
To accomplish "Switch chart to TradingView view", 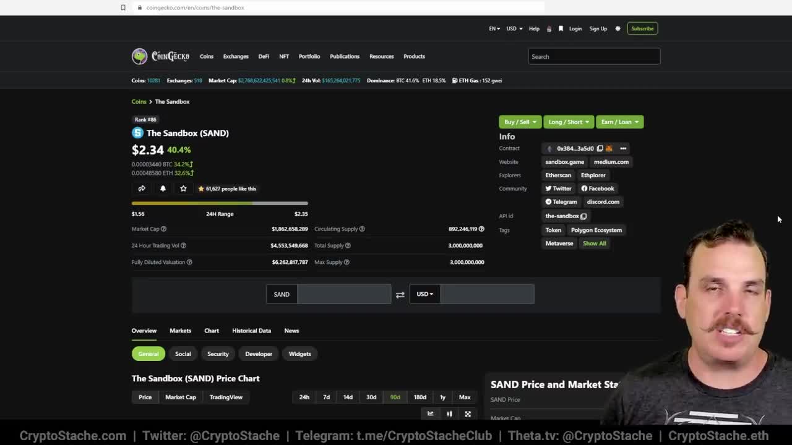I will (x=226, y=397).
